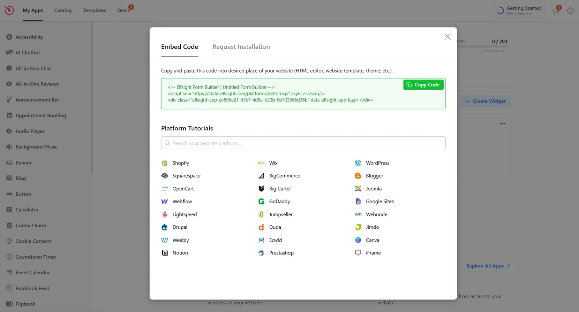Select Facebook Feed in sidebar

[32, 288]
